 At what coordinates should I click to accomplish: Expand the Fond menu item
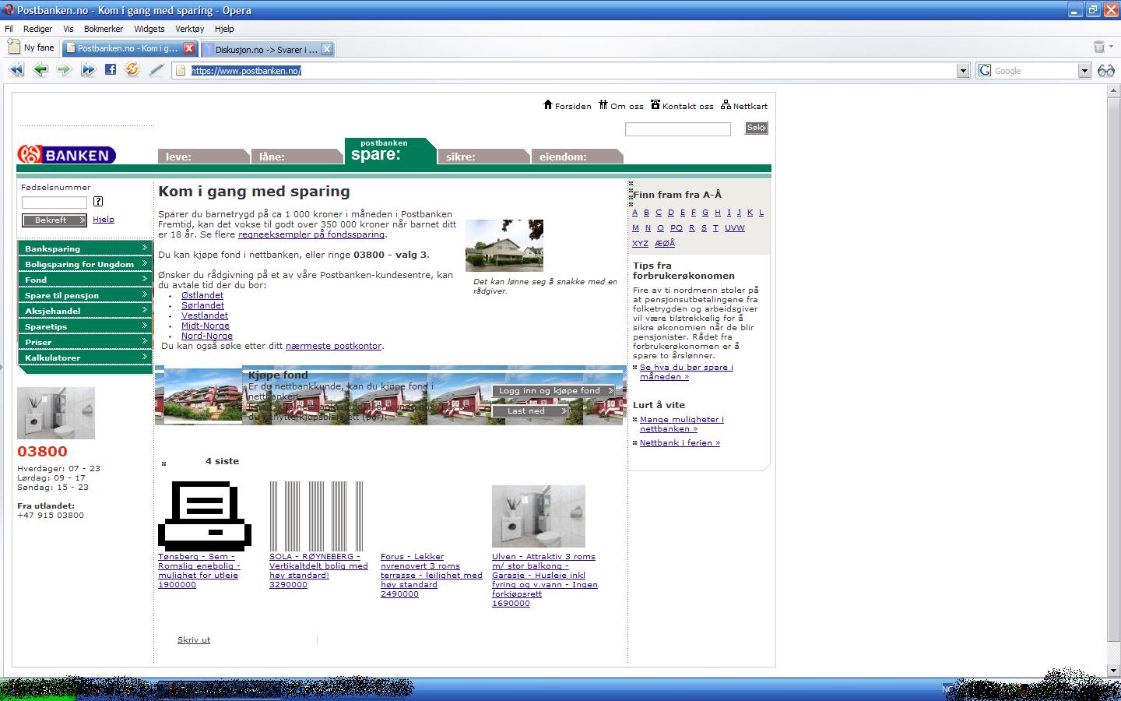pyautogui.click(x=85, y=280)
